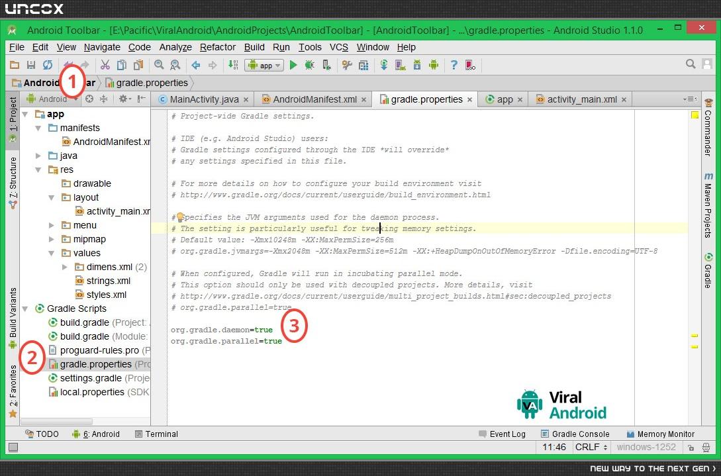This screenshot has height=476, width=721.
Task: Click the blue question mark Help icon
Action: (454, 66)
